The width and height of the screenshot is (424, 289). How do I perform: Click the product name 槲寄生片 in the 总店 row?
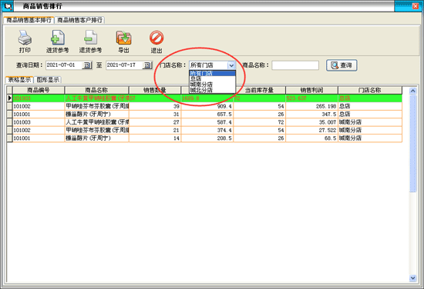96,115
